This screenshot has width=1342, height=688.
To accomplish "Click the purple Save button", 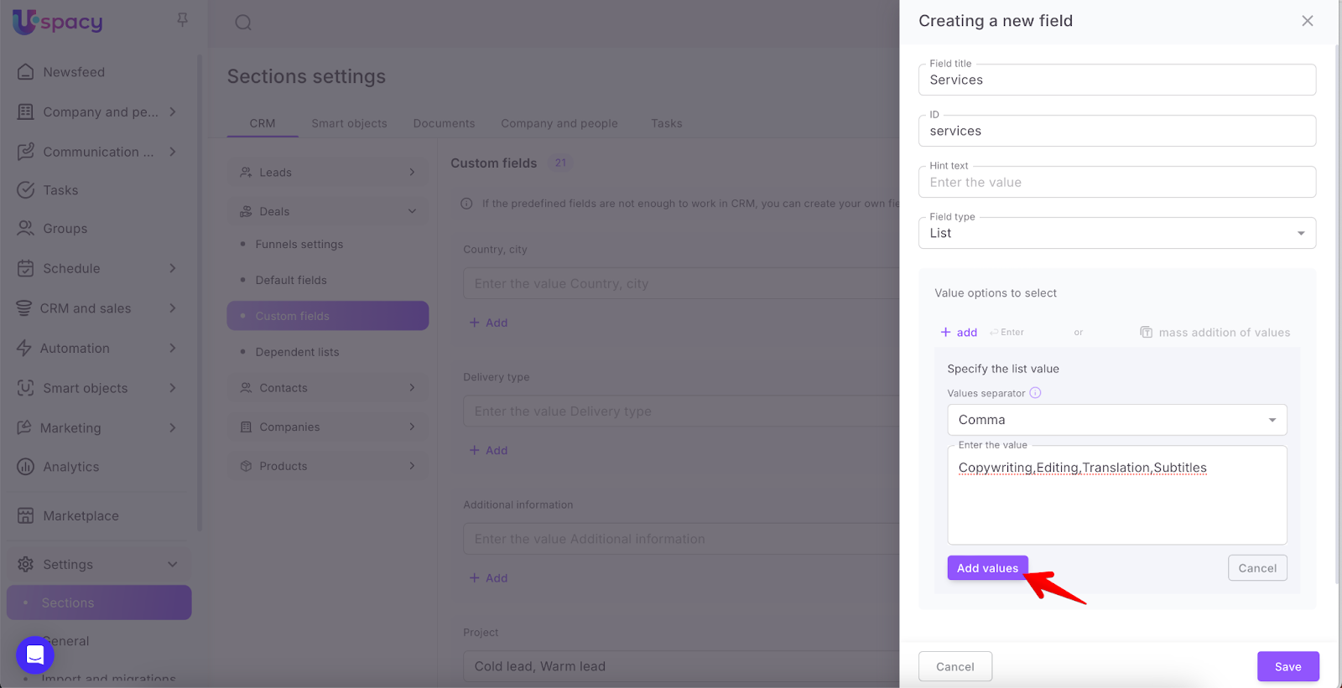I will click(x=1287, y=666).
